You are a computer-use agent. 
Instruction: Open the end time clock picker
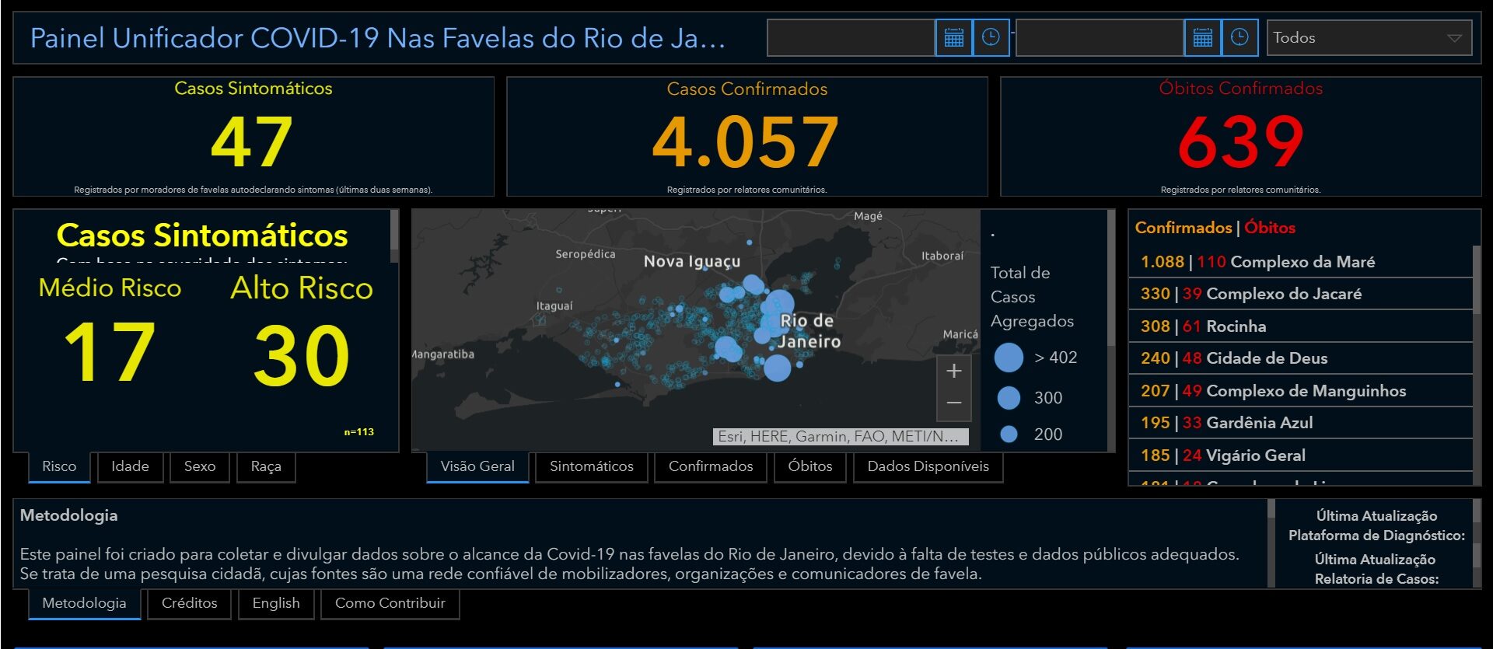[x=1240, y=37]
